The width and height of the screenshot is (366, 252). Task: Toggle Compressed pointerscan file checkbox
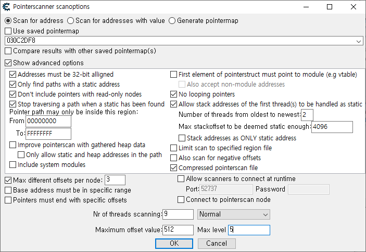pos(173,168)
